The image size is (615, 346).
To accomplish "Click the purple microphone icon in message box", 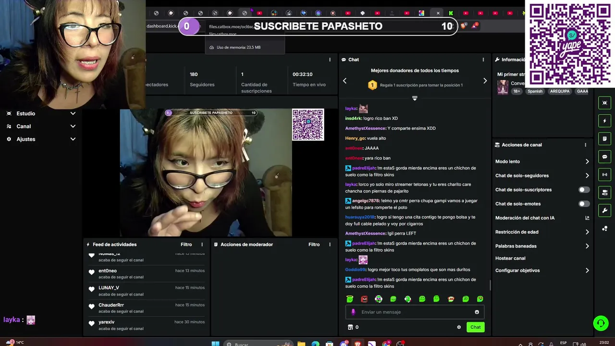I will point(353,312).
